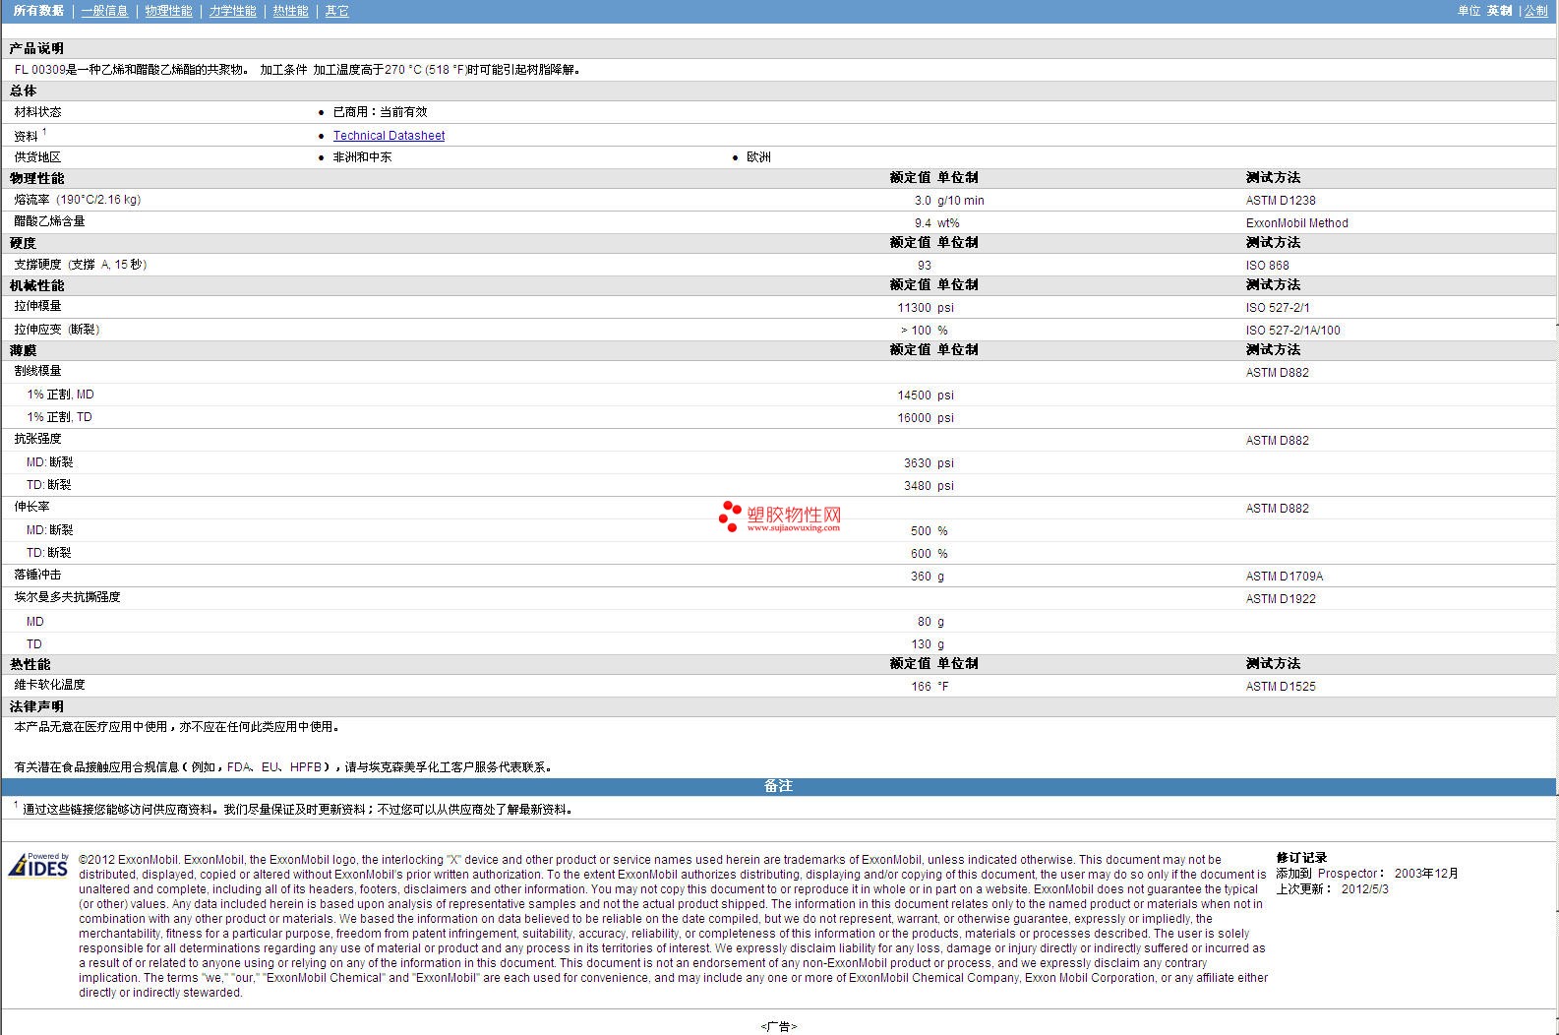This screenshot has height=1035, width=1559.
Task: Click the <广告> label at bottom
Action: (x=778, y=1026)
